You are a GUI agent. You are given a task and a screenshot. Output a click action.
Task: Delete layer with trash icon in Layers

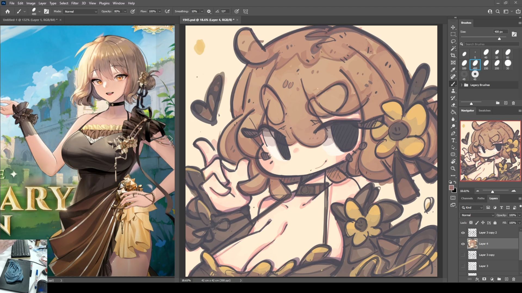coord(514,279)
